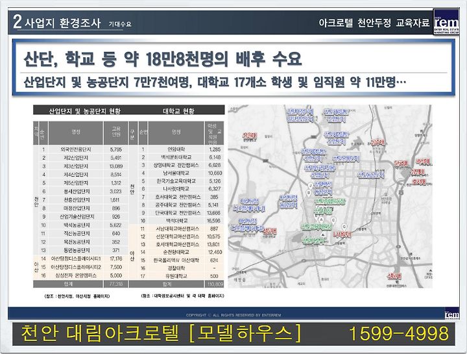Click the '제5산업단지' cell
Image resolution: width=467 pixels, height=354 pixels.
tap(76, 183)
